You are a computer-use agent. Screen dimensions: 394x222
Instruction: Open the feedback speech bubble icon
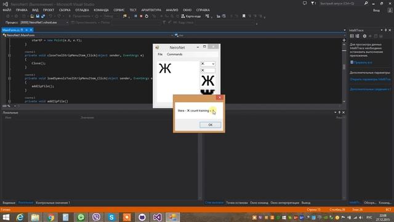coord(305,3)
